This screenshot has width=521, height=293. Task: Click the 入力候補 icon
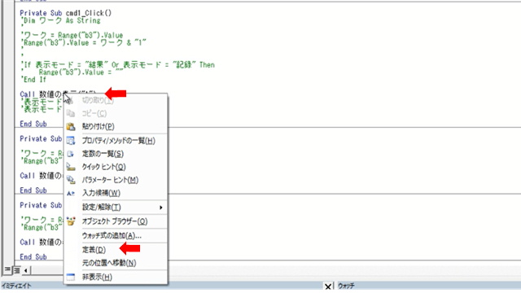click(71, 193)
